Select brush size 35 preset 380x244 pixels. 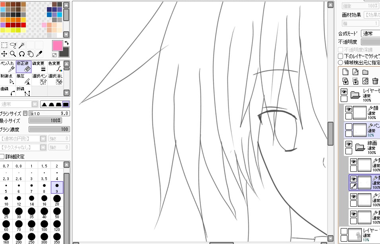point(31,213)
